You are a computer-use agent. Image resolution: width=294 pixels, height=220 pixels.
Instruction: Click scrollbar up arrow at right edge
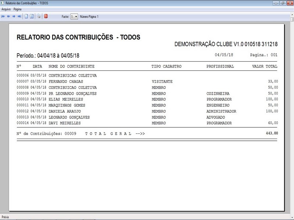coord(292,14)
